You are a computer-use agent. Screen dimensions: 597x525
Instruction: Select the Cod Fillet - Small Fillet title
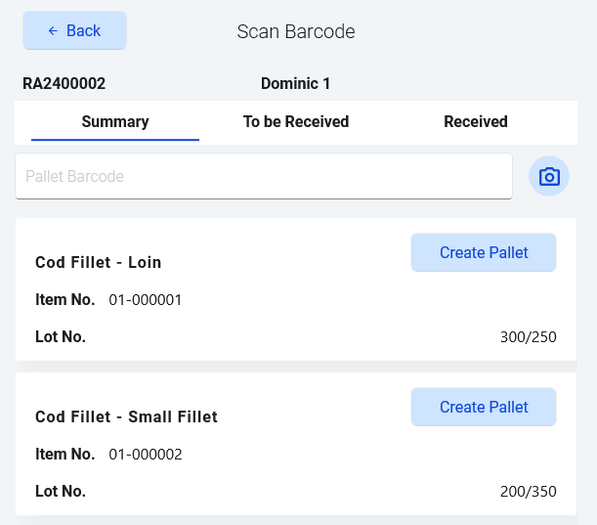point(126,416)
